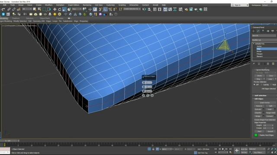Switch to the Modify panel icon
This screenshot has width=277, height=155.
tap(258, 31)
